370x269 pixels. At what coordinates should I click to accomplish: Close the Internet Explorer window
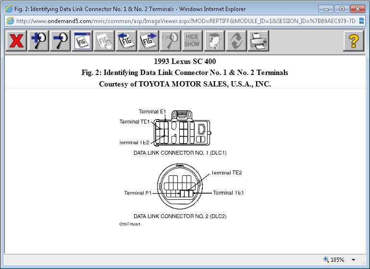coord(358,9)
